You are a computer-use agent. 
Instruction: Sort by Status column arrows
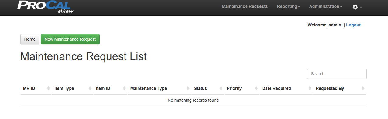221,88
